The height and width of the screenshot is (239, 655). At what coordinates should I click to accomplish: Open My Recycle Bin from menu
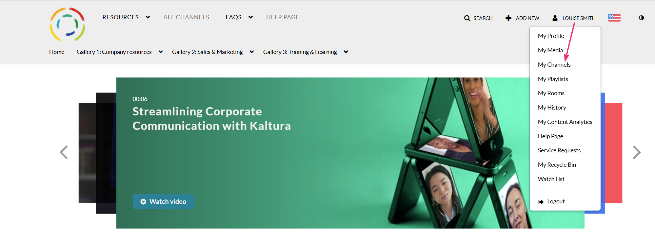[557, 165]
